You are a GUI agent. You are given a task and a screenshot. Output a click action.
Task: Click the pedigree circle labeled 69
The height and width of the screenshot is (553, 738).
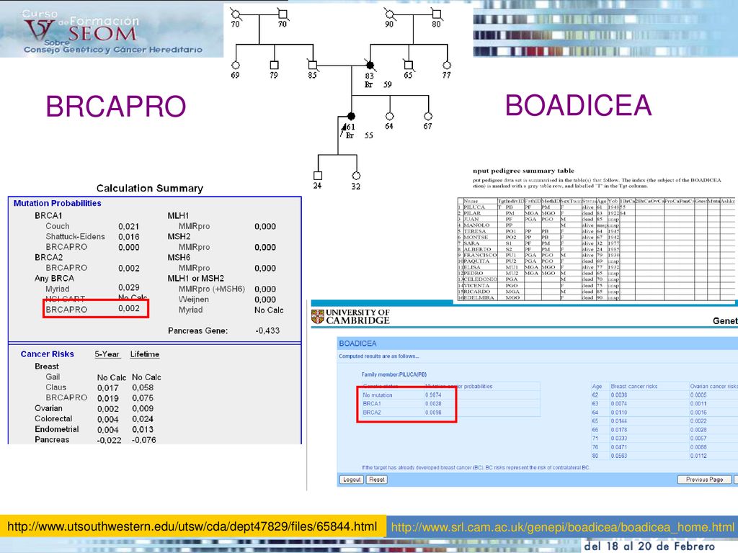point(236,65)
